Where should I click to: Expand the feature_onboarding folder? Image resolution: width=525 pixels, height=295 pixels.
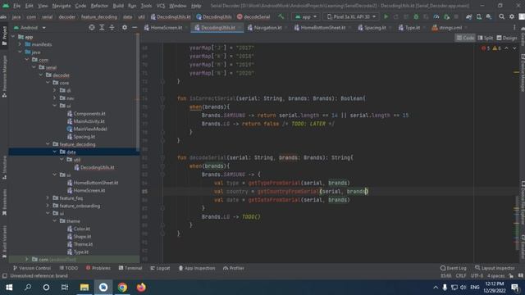[x=48, y=206]
